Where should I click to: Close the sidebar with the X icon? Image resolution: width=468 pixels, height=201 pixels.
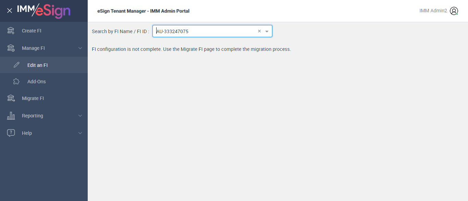point(10,11)
